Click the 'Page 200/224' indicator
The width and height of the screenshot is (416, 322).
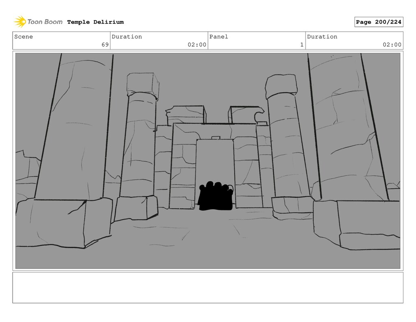tap(379, 22)
